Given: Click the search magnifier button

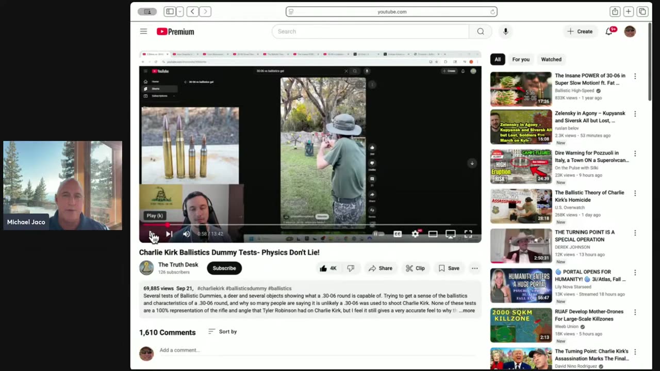Looking at the screenshot, I should click(480, 31).
